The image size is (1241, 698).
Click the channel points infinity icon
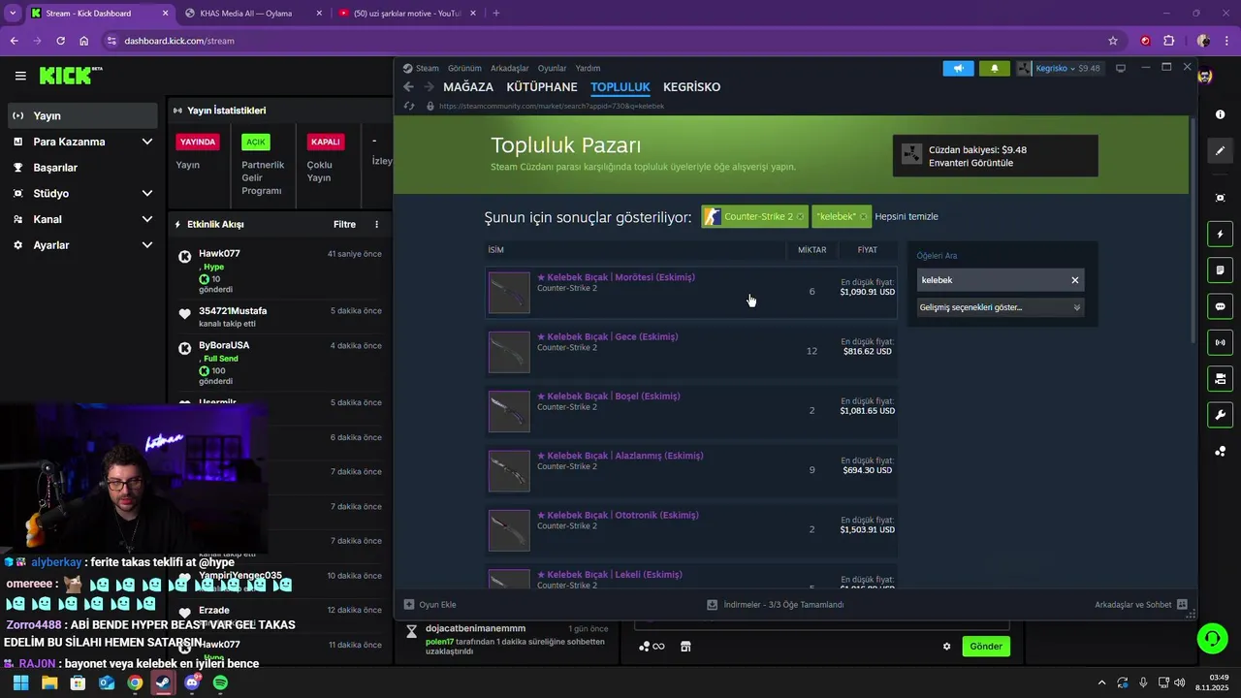(652, 647)
